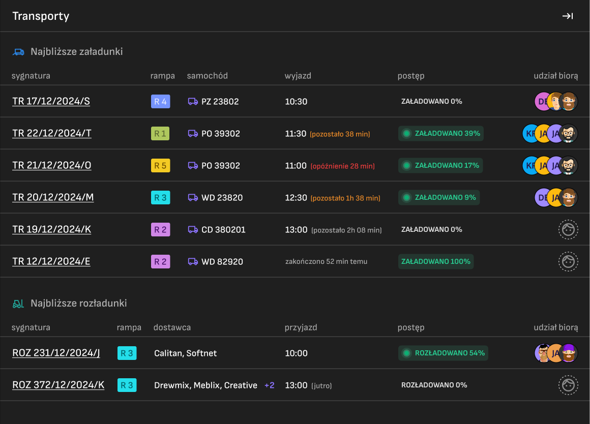The height and width of the screenshot is (424, 590).
Task: Click truck icon next to WD 82920
Action: (193, 261)
